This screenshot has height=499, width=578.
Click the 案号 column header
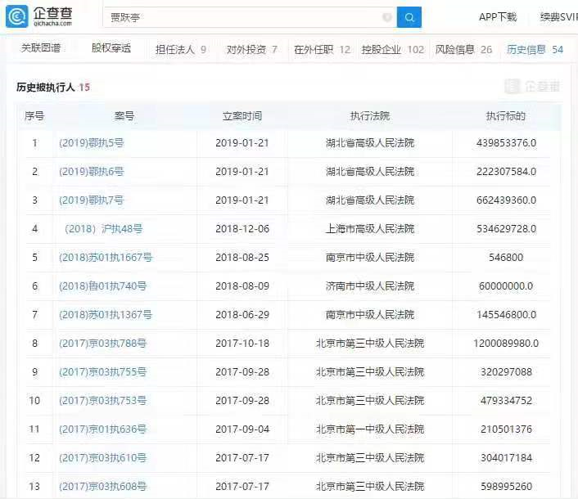(x=124, y=116)
